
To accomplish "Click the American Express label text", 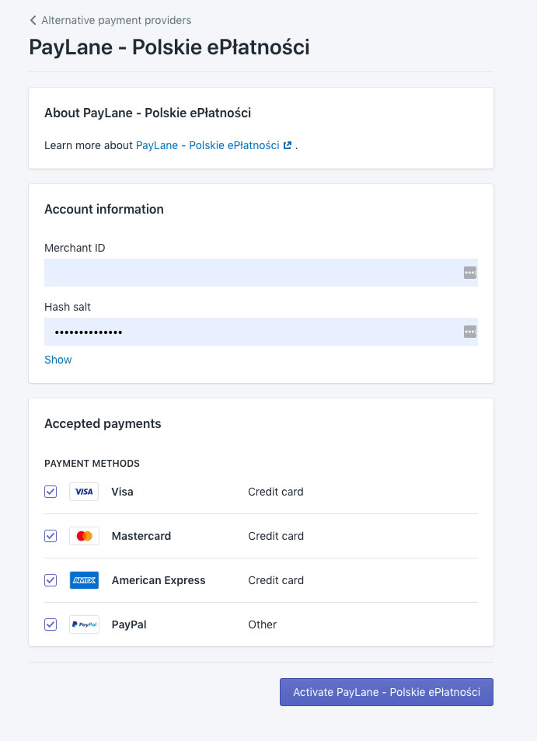I will (x=159, y=580).
